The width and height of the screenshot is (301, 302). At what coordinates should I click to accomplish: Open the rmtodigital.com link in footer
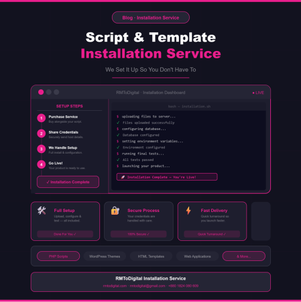pos(115,286)
